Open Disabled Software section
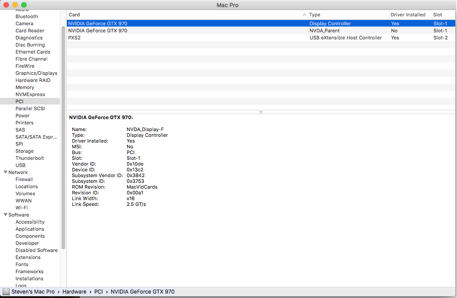457x298 pixels. [x=36, y=250]
